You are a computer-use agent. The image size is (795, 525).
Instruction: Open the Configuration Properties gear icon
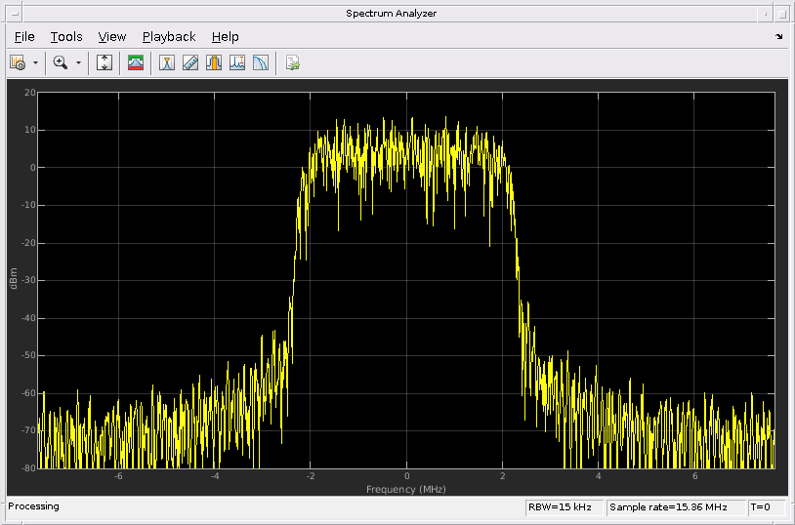[x=18, y=62]
